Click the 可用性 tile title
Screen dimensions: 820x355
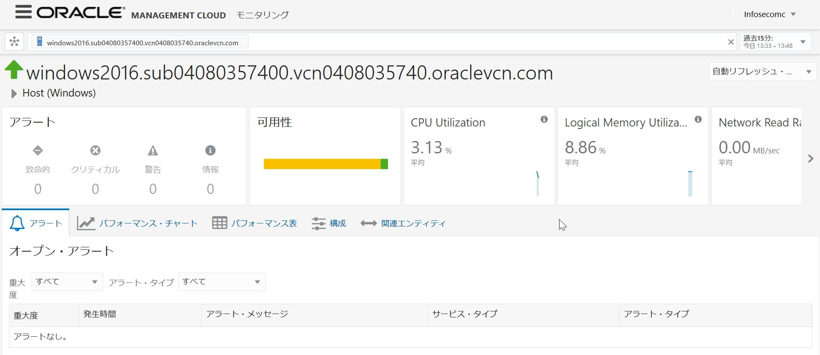[274, 122]
